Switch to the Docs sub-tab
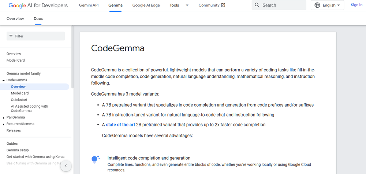Viewport: 366px width, 174px height. point(38,19)
